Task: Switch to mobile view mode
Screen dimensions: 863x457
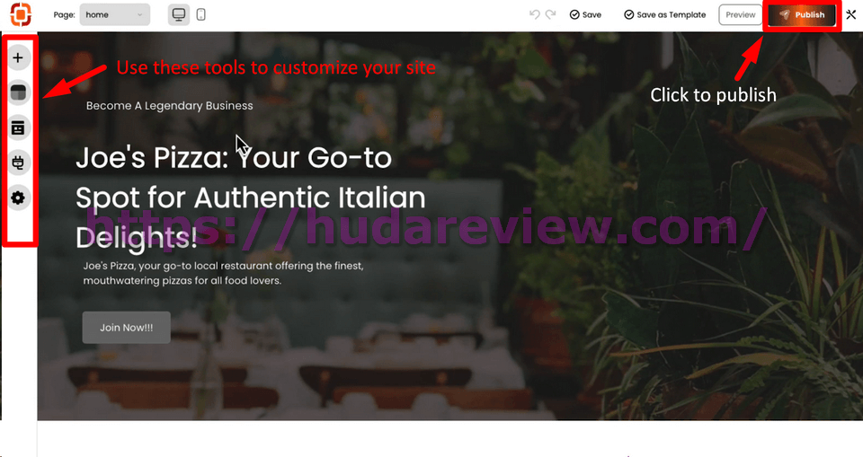Action: 200,15
